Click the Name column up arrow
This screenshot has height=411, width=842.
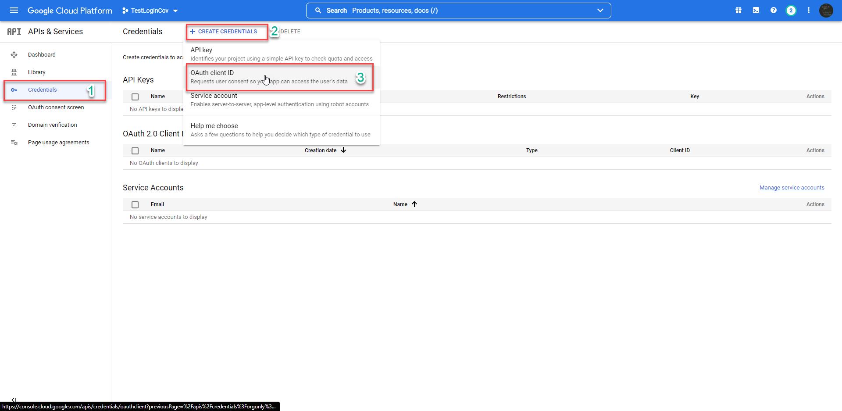414,204
